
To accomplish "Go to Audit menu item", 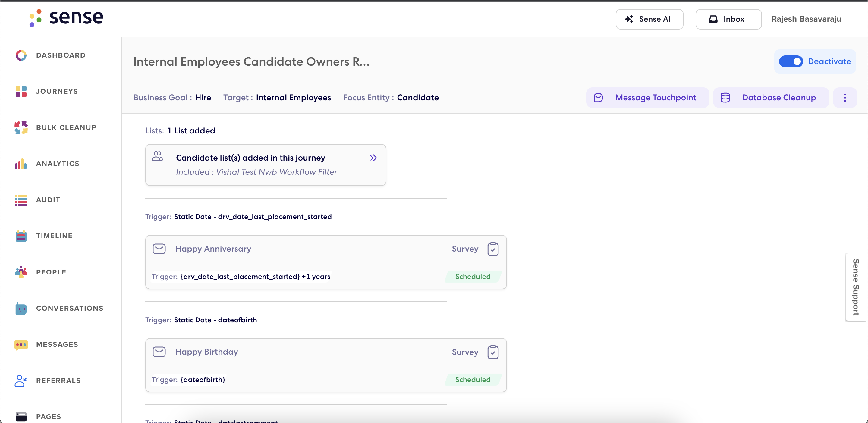I will point(48,200).
